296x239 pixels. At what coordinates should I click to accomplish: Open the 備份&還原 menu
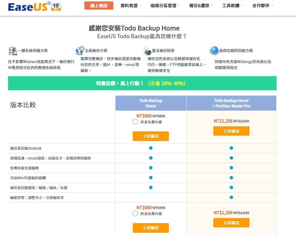[199, 6]
